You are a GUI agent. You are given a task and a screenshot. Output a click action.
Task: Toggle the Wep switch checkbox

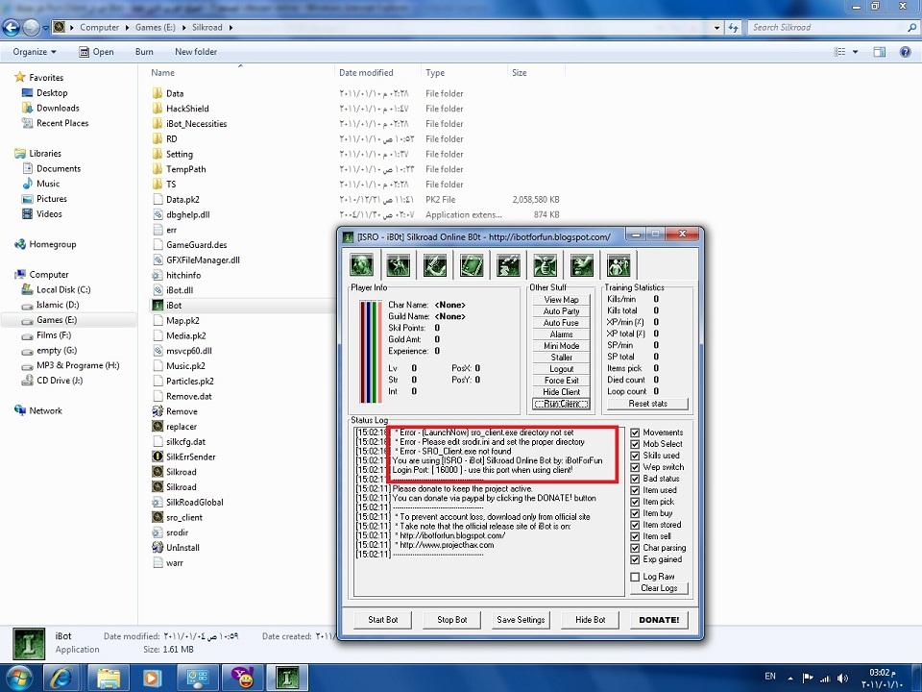pyautogui.click(x=635, y=467)
